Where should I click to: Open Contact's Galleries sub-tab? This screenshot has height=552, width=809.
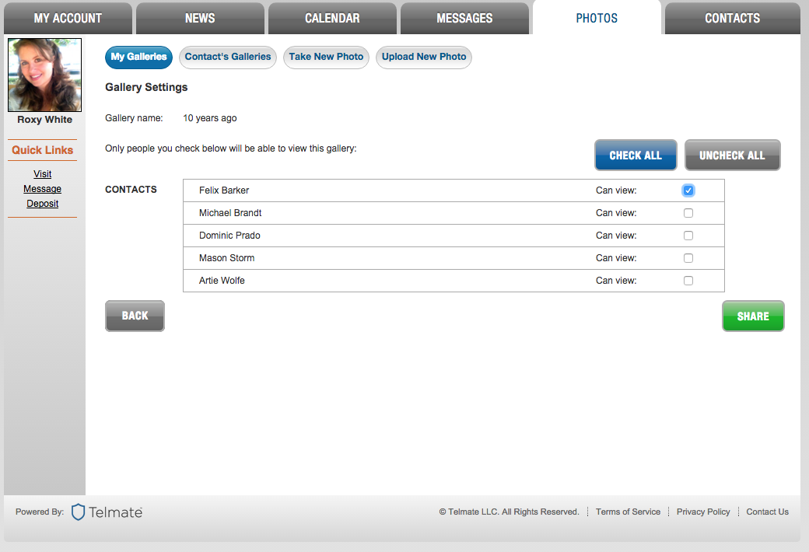[228, 57]
